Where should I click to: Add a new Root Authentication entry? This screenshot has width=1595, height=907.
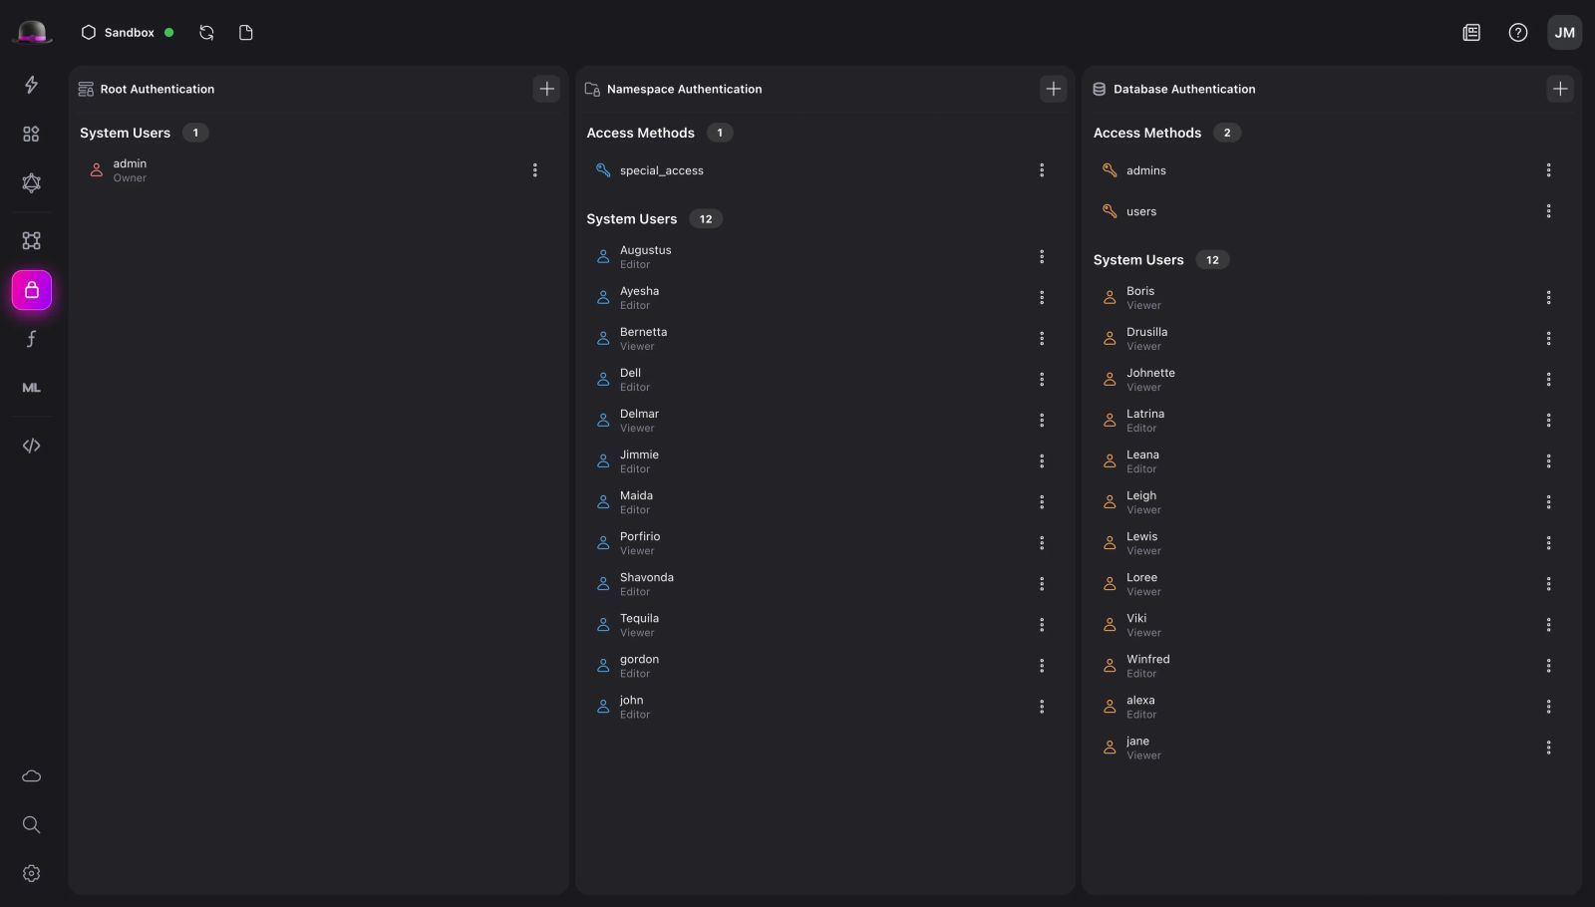546,89
